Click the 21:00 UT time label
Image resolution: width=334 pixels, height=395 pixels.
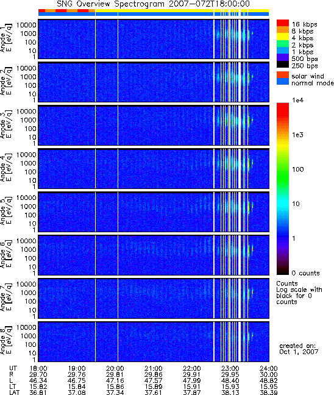point(154,369)
